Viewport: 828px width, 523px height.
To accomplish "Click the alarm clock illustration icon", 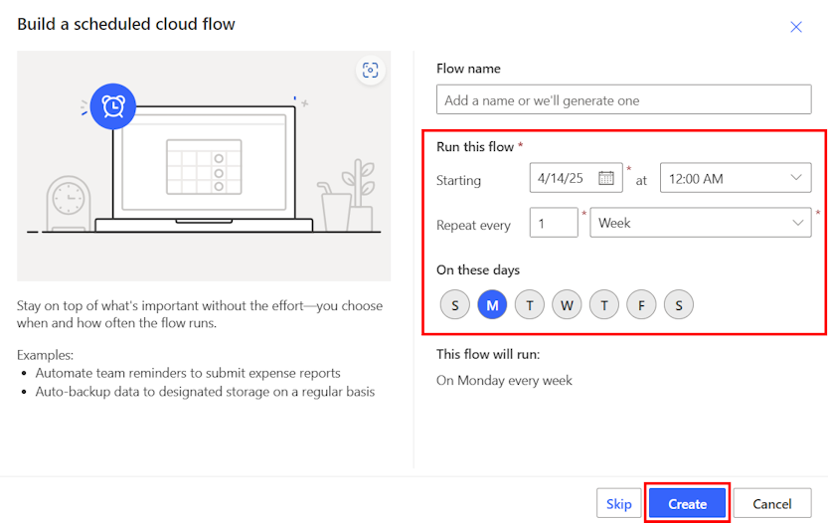I will 112,106.
